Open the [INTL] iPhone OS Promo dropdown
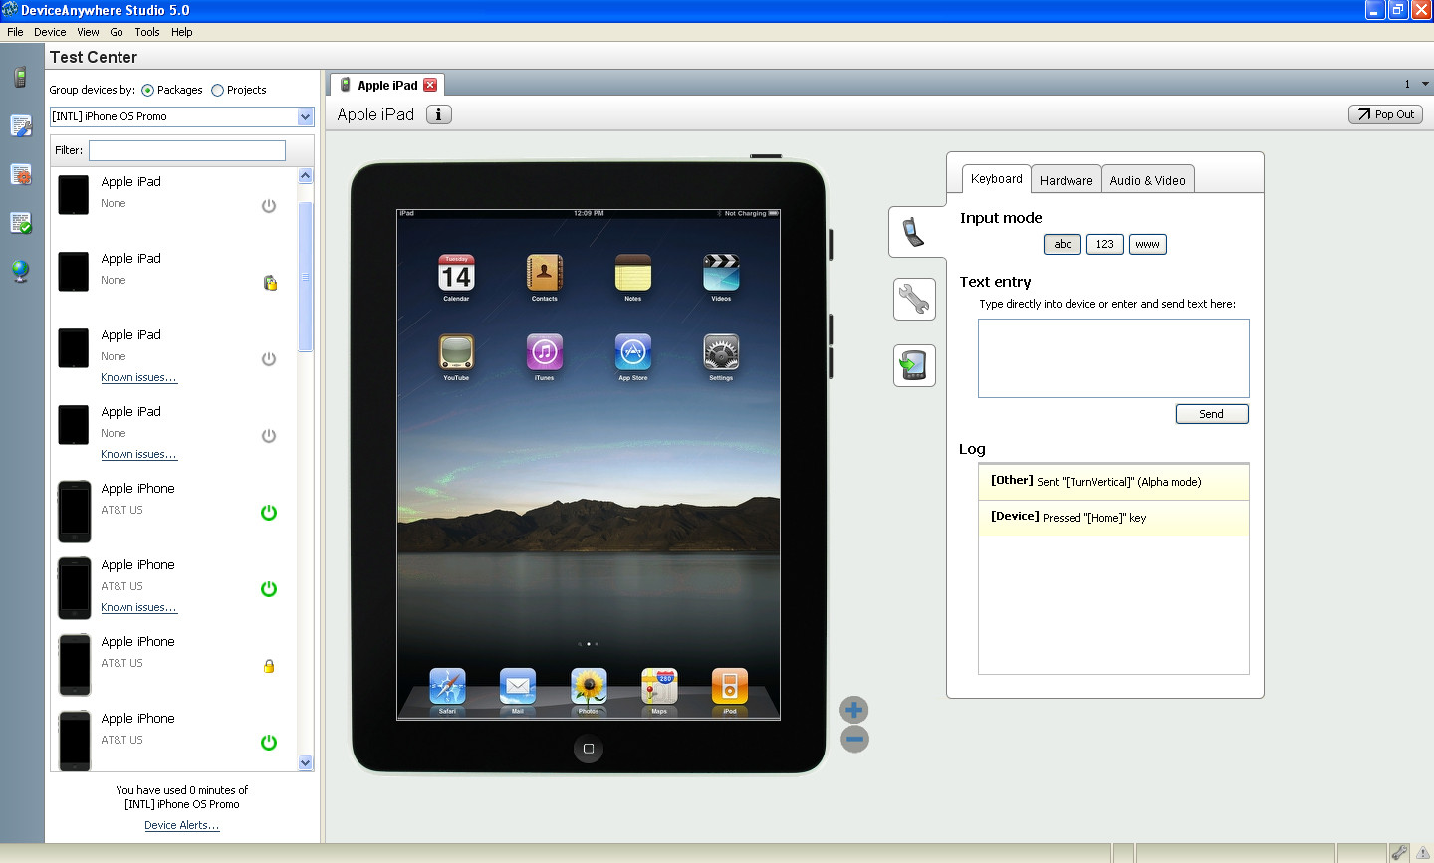 [x=306, y=117]
